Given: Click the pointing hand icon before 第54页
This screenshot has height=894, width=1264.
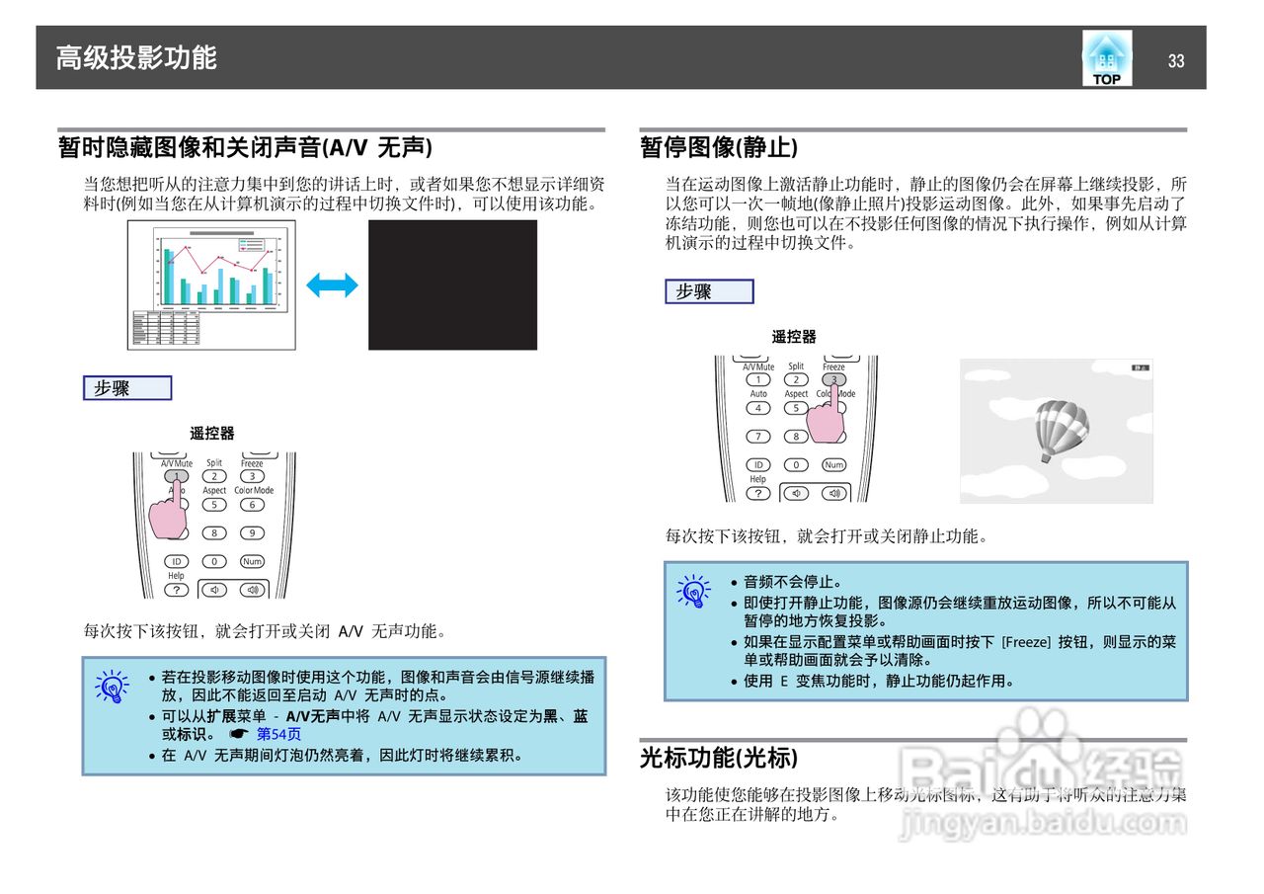Looking at the screenshot, I should click(237, 734).
